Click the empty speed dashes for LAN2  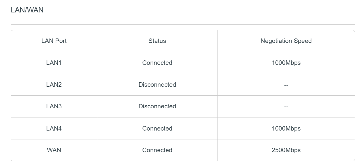286,85
